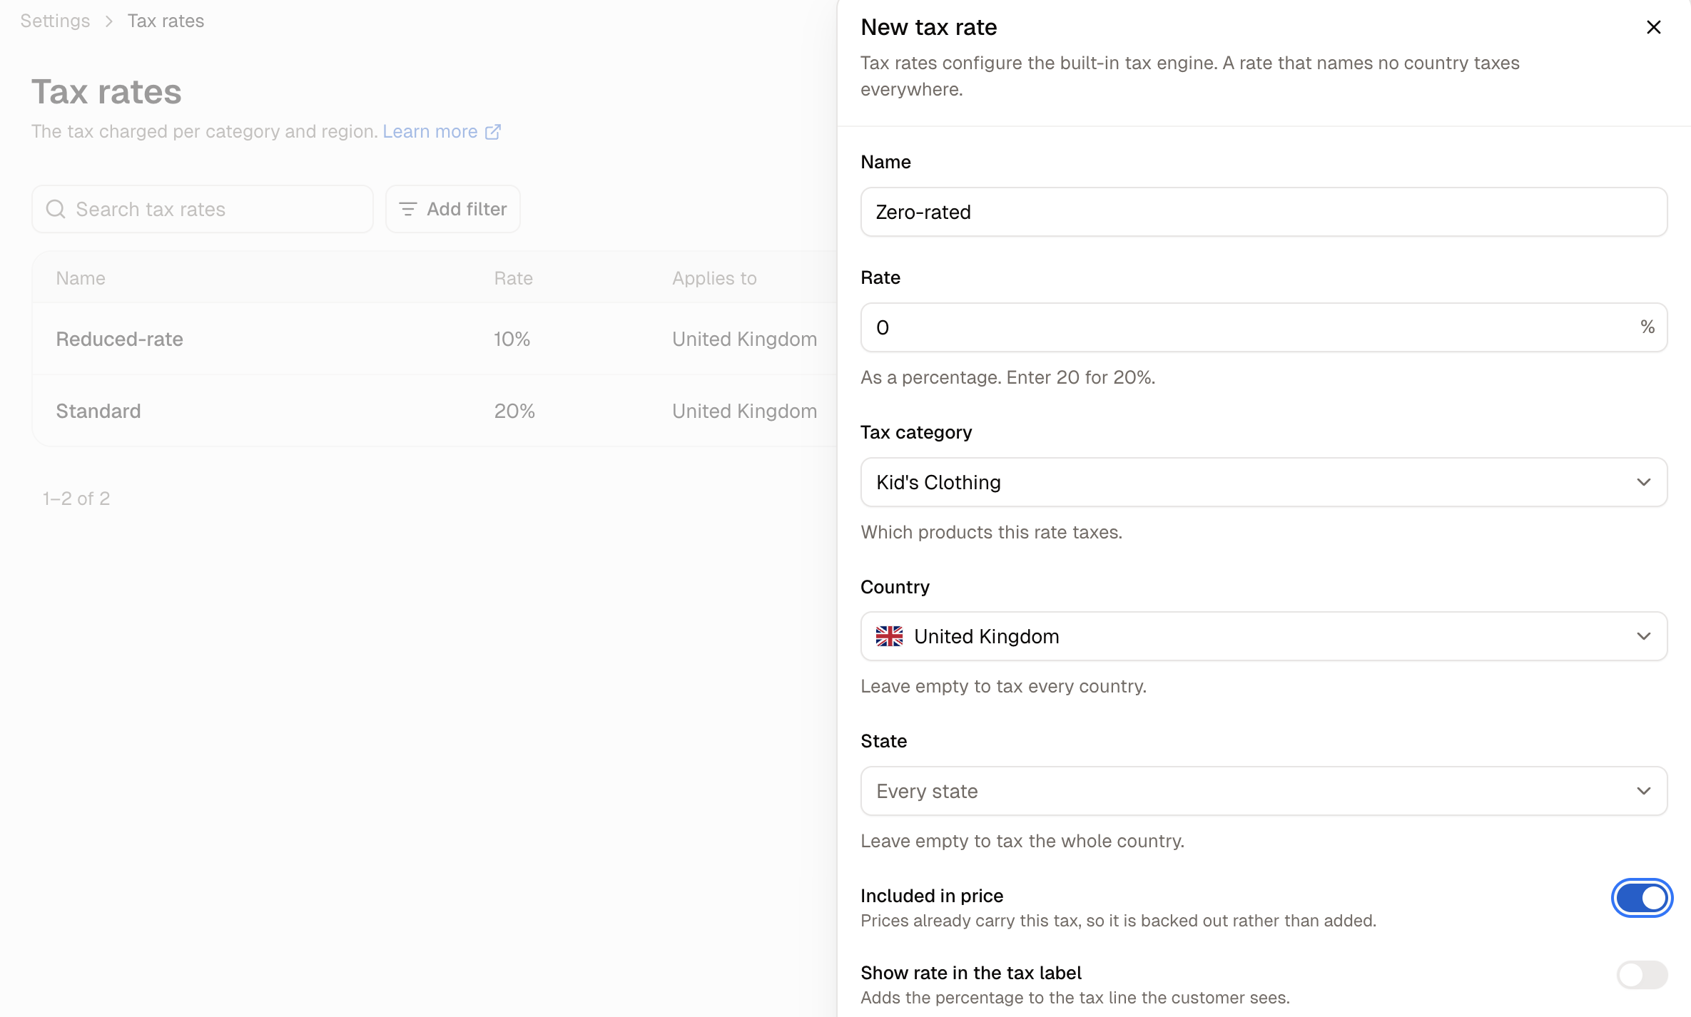Click the Search tax rates field
Viewport: 1691px width, 1017px height.
(x=203, y=209)
